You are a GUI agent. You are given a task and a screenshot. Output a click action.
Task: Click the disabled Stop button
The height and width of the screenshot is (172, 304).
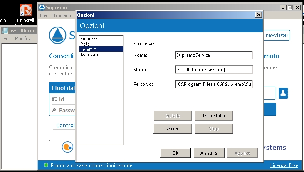(214, 128)
